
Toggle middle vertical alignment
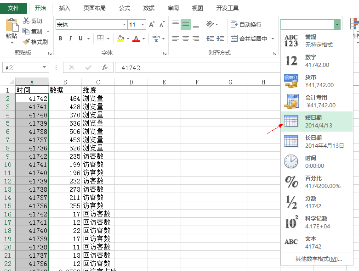[x=186, y=24]
